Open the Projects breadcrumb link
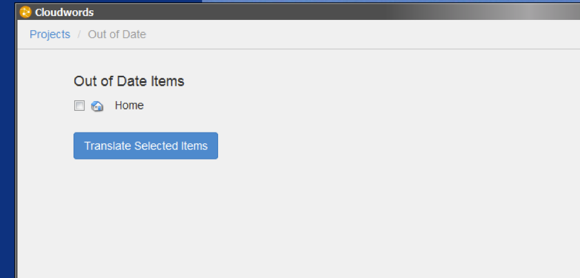Viewport: 580px width, 278px height. tap(50, 35)
